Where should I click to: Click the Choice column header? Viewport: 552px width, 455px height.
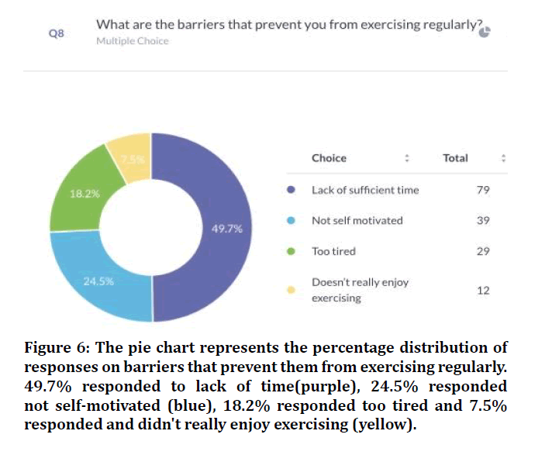[x=329, y=158]
